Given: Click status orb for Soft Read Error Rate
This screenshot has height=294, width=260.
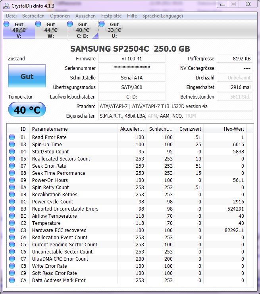Looking at the screenshot, I should (x=12, y=273).
